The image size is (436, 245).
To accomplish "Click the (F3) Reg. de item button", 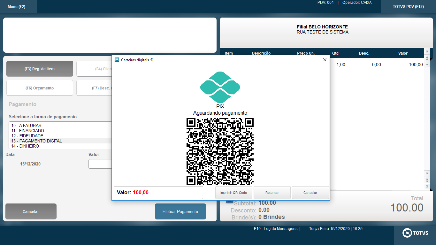I will [40, 69].
